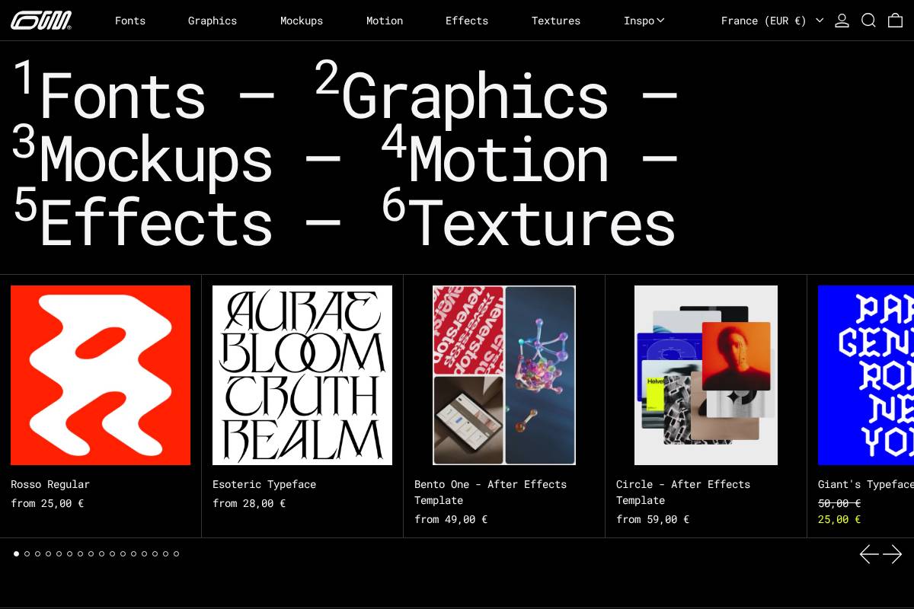The image size is (914, 609).
Task: Click the "from 28,00 €" price
Action: [x=249, y=503]
